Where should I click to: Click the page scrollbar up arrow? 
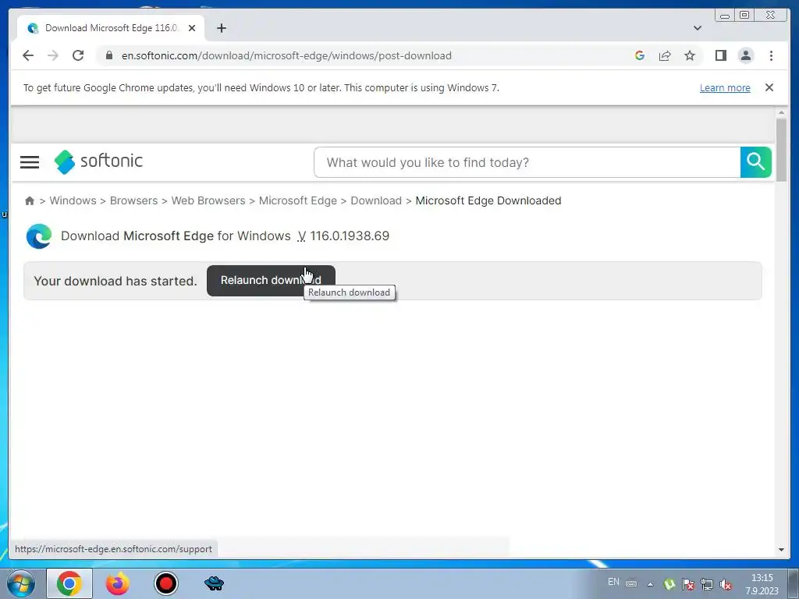point(780,112)
